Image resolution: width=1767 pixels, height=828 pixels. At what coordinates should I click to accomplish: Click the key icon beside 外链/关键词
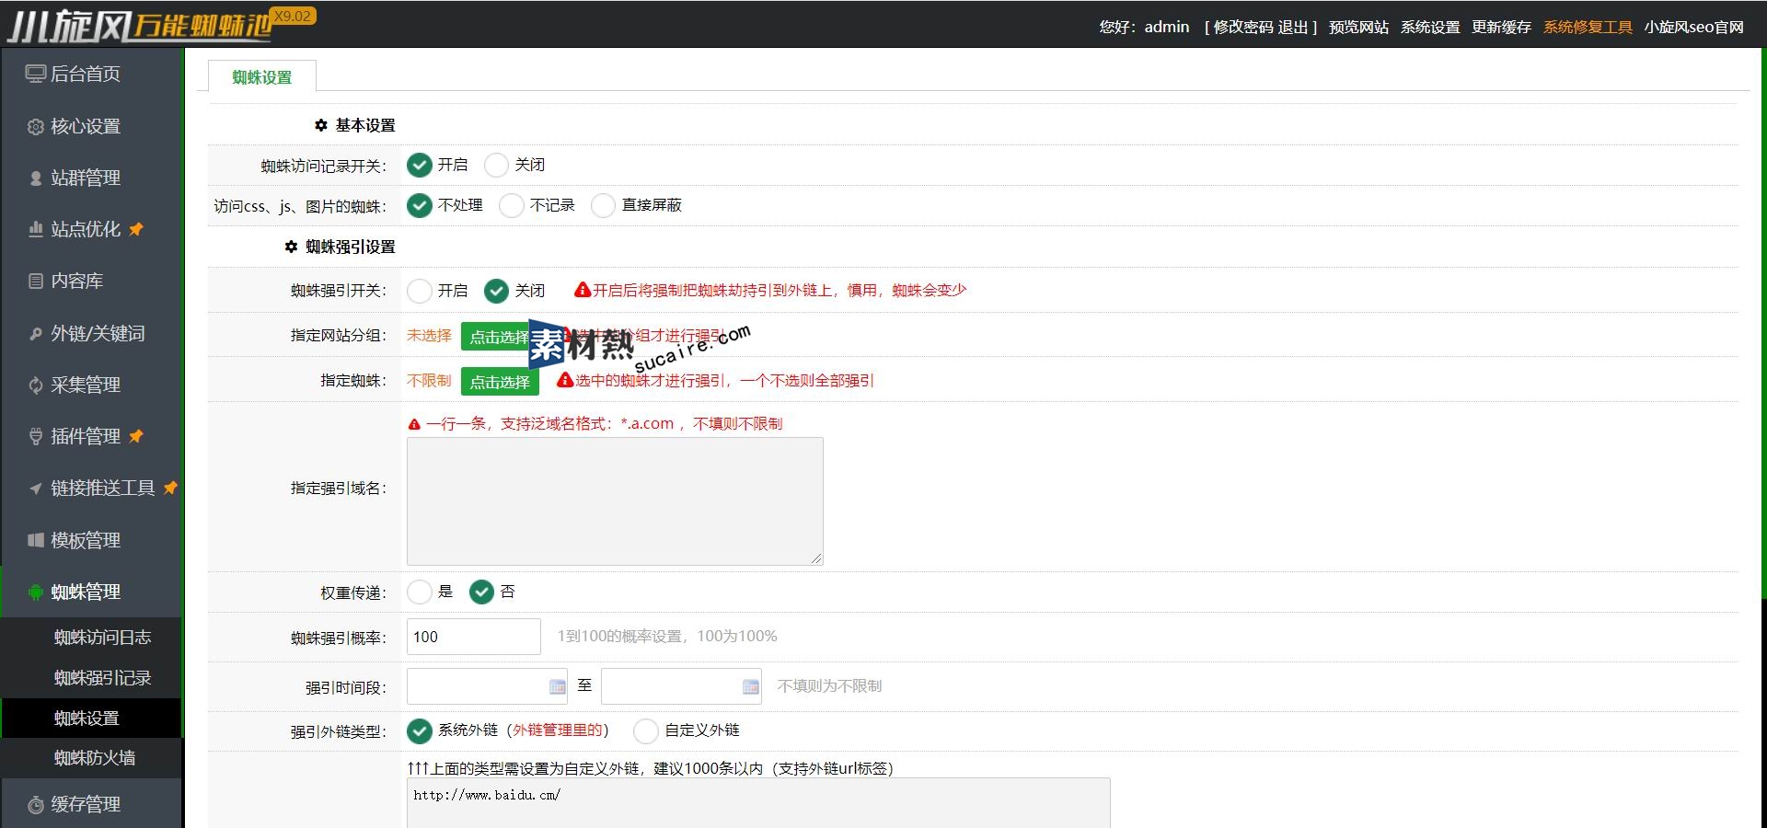click(x=35, y=334)
